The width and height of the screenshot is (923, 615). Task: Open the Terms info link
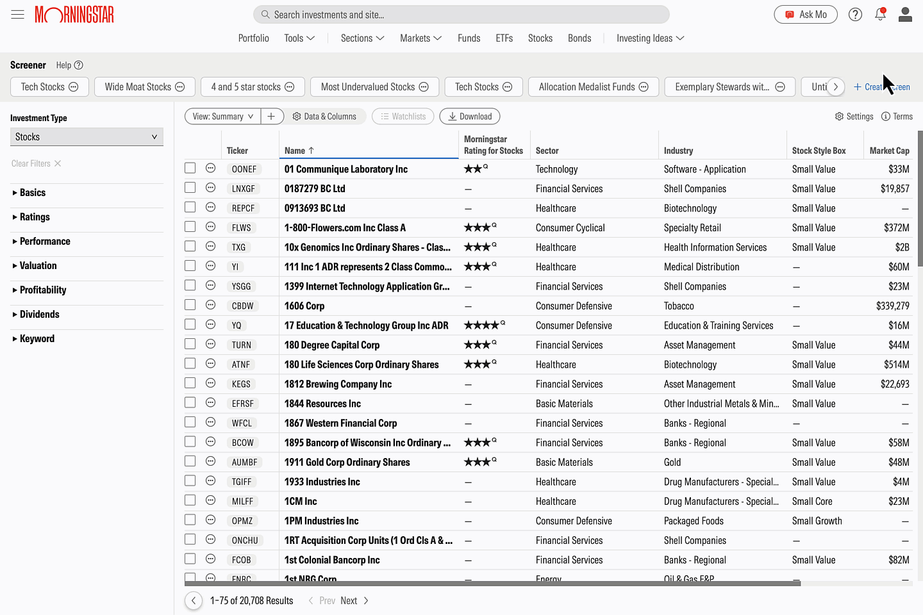(x=897, y=117)
